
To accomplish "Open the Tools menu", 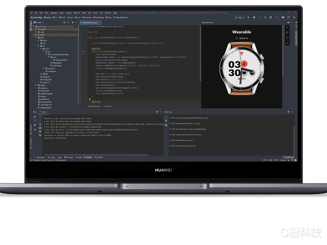I will click(95, 13).
